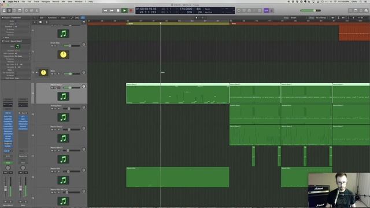Click the Analog Bass track music note icon
370x208 pixels.
pos(63,117)
